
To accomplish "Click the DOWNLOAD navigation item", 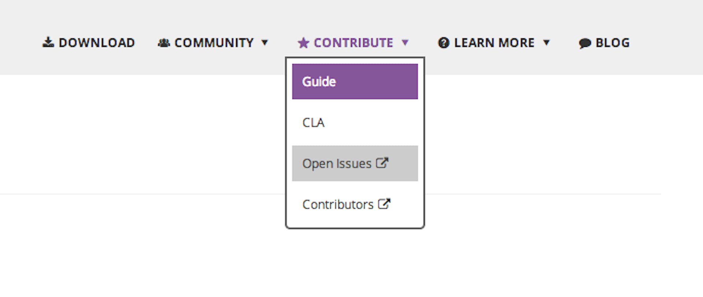I will 97,42.
